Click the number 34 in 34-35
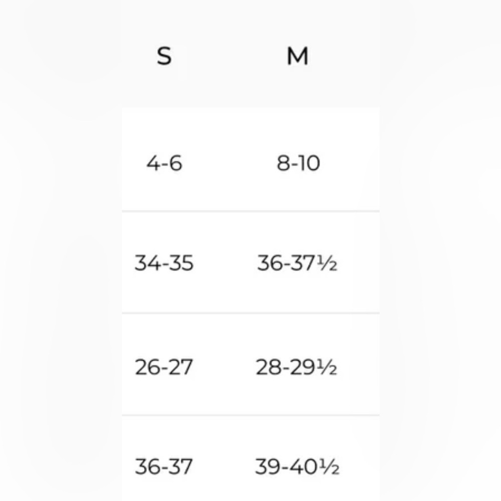The height and width of the screenshot is (501, 501). pos(146,263)
